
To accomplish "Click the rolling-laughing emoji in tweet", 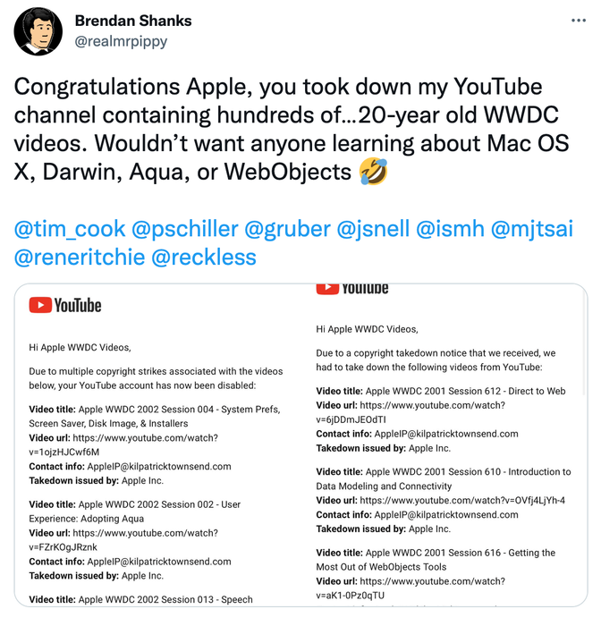I will click(x=373, y=172).
